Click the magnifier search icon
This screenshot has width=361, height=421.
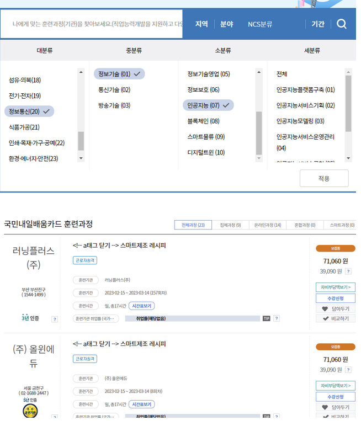click(x=341, y=24)
